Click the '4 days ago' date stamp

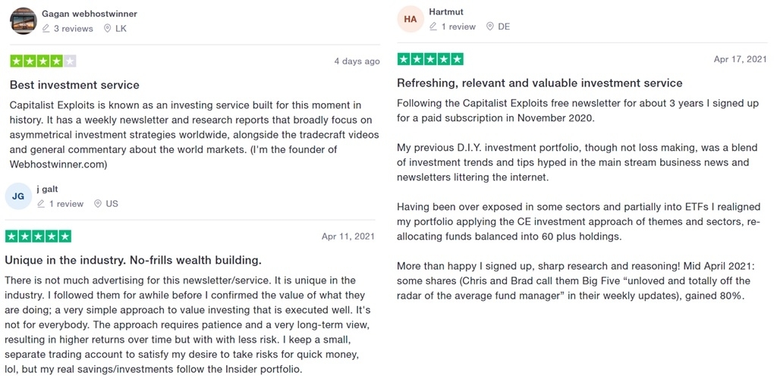(x=357, y=61)
